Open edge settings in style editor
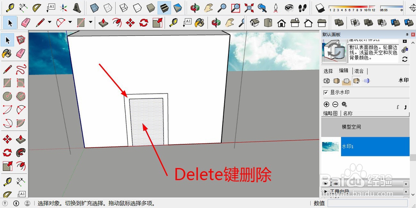Viewport: 416px width, 208px height. 326,81
